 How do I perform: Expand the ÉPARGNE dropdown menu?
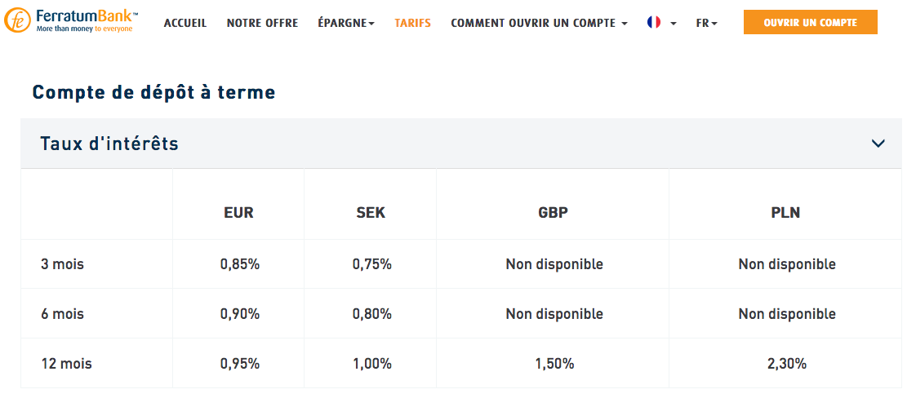point(346,23)
